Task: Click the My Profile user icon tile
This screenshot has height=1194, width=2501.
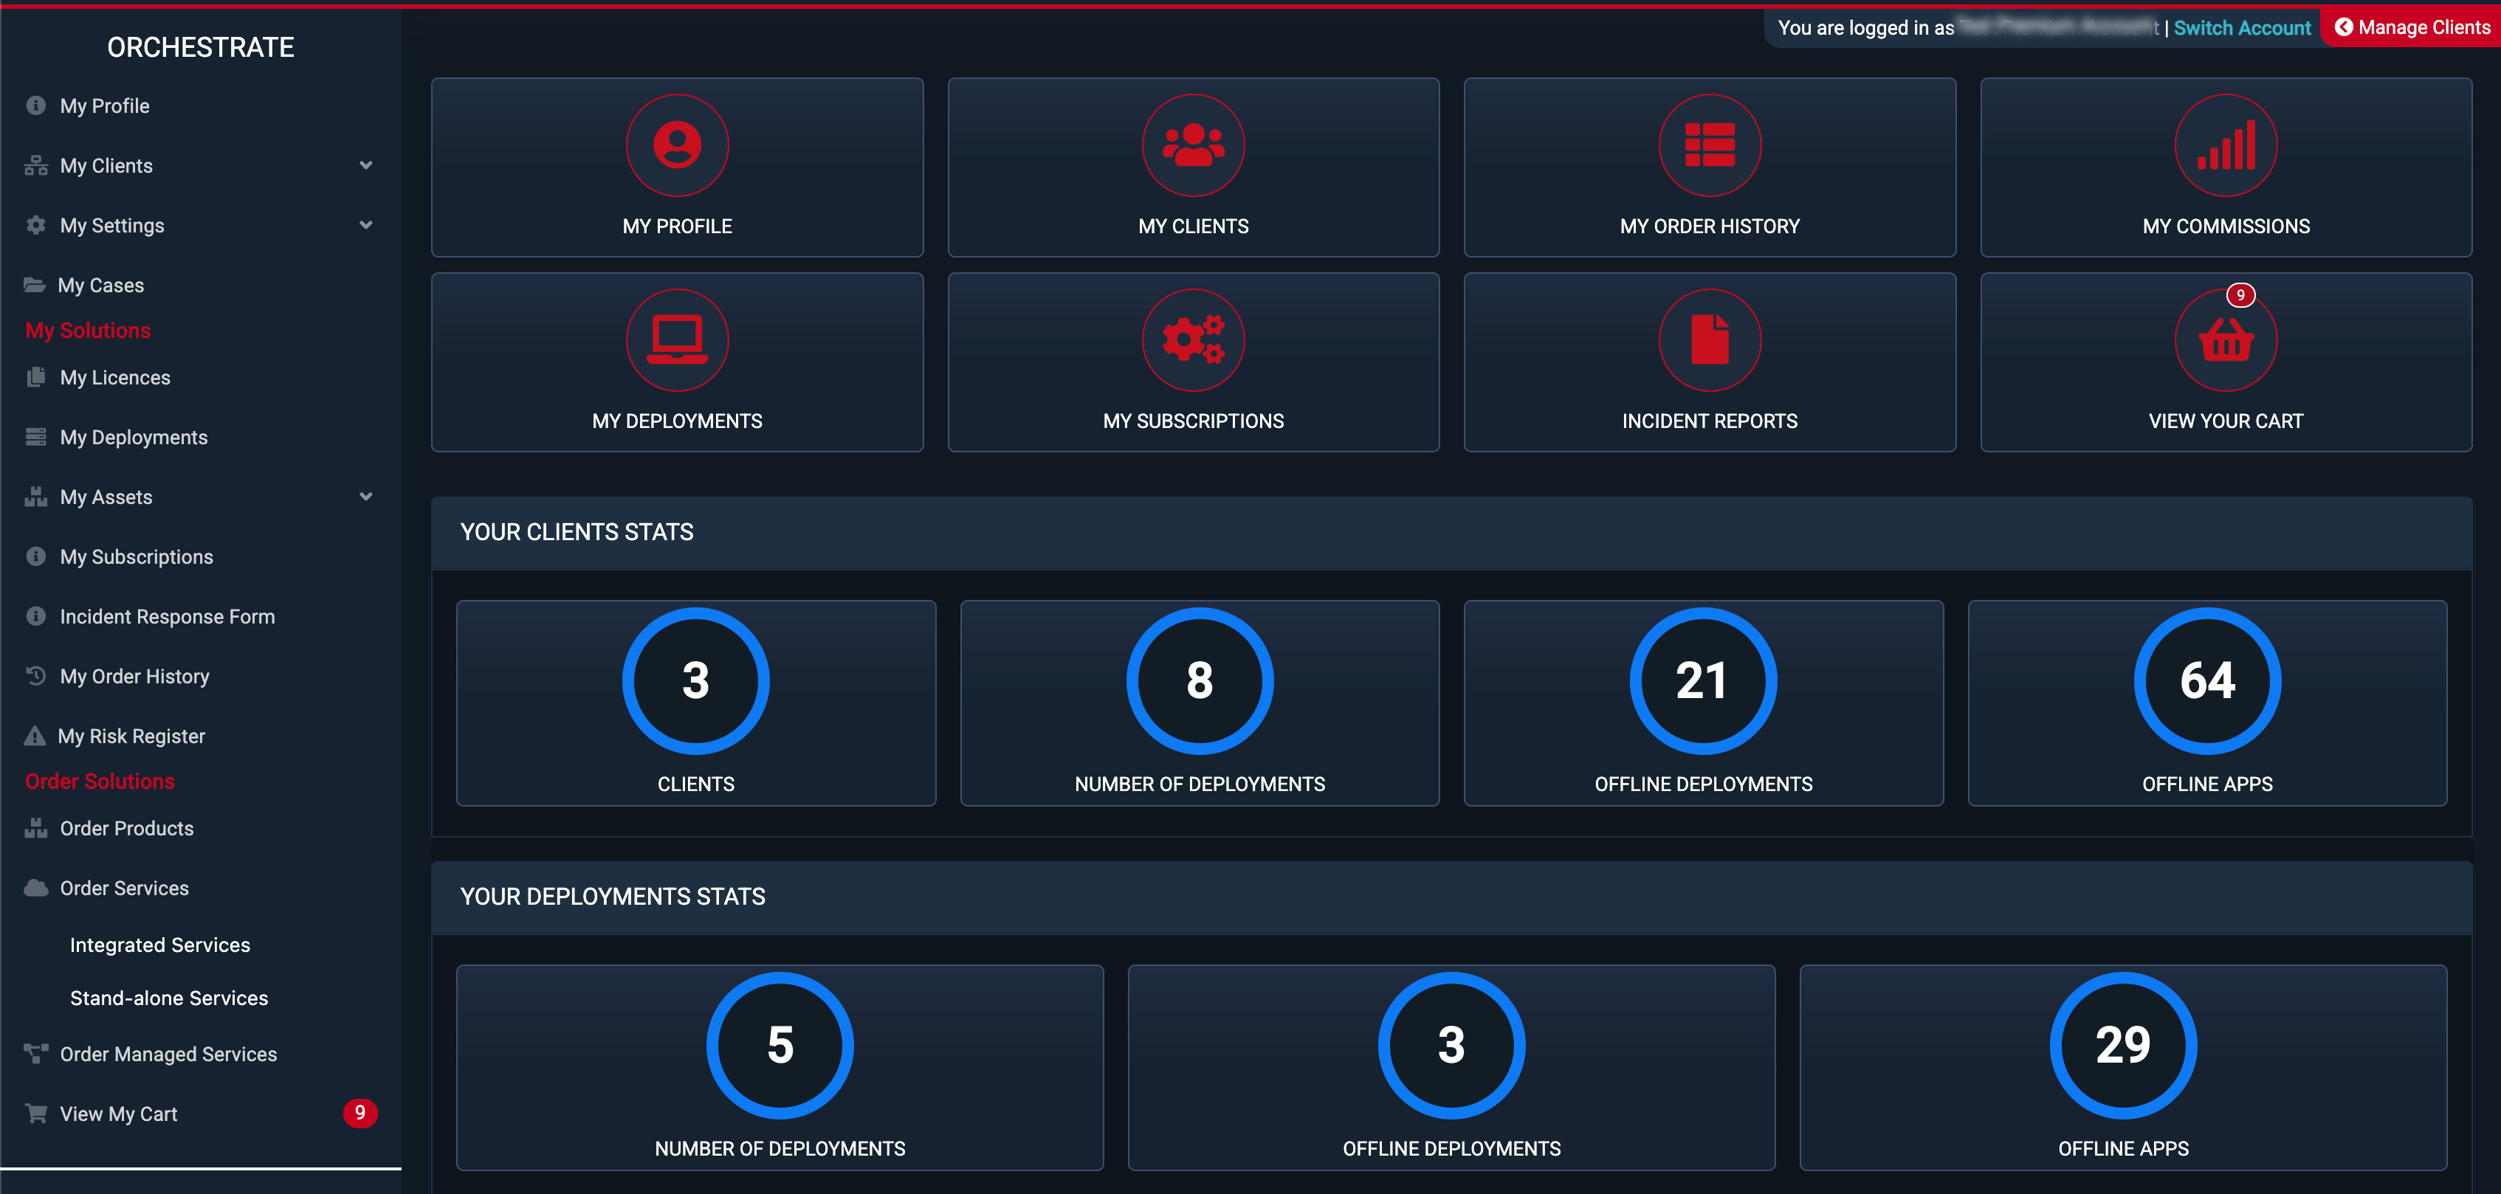Action: pos(677,145)
